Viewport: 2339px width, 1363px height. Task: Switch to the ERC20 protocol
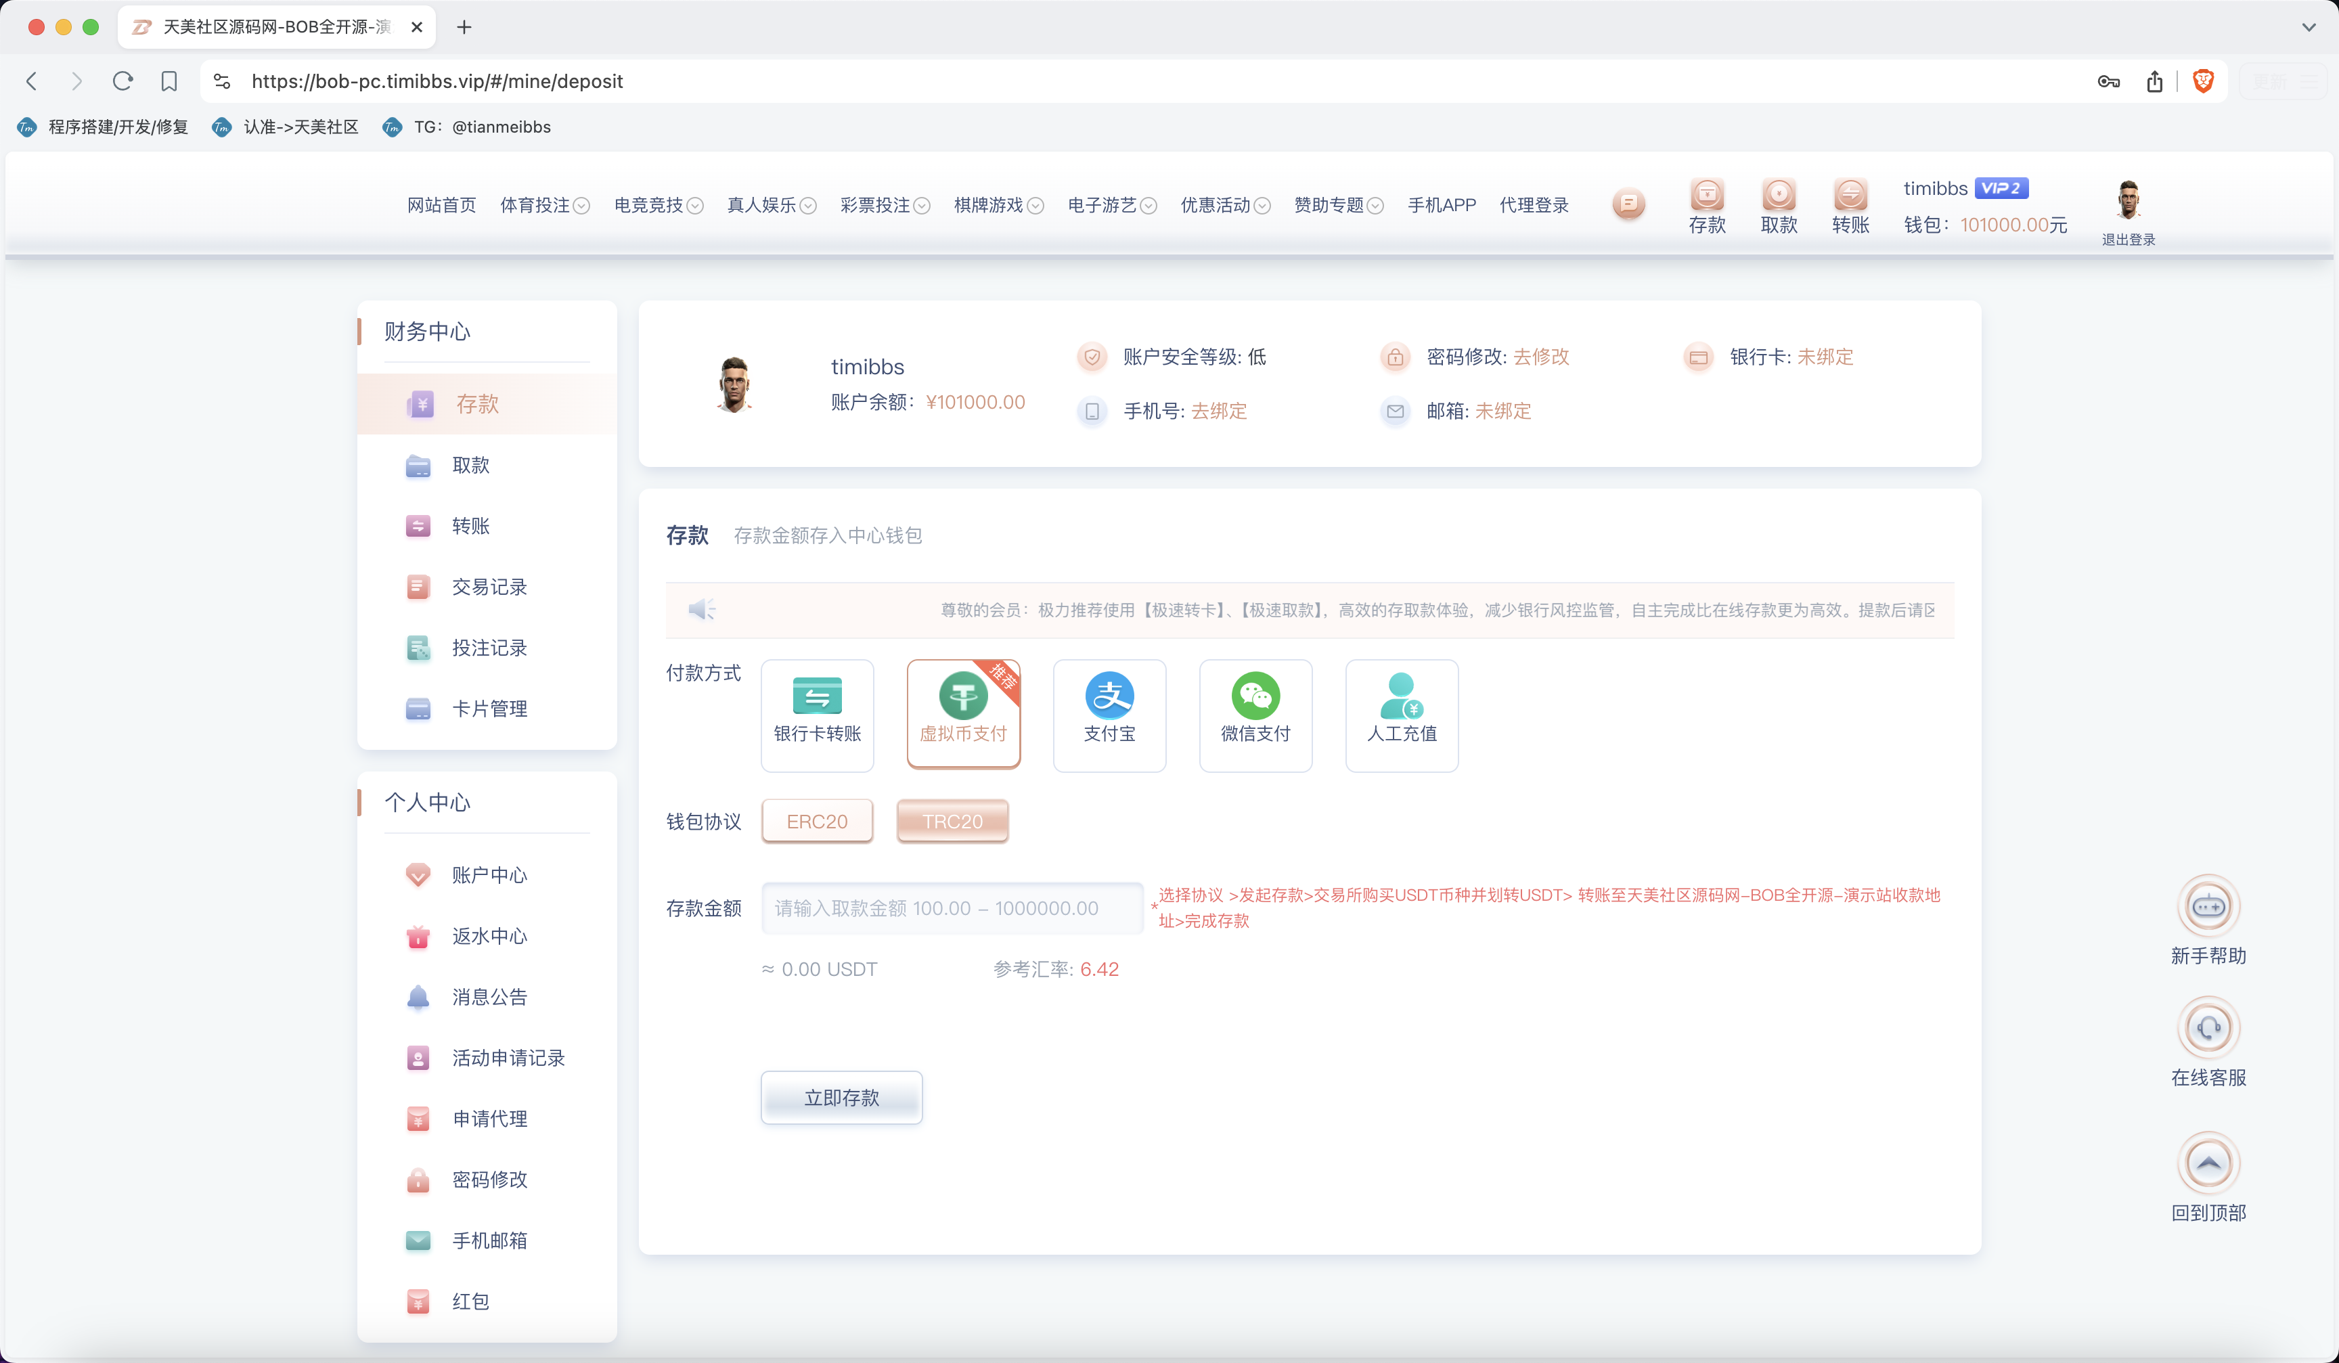pyautogui.click(x=817, y=821)
